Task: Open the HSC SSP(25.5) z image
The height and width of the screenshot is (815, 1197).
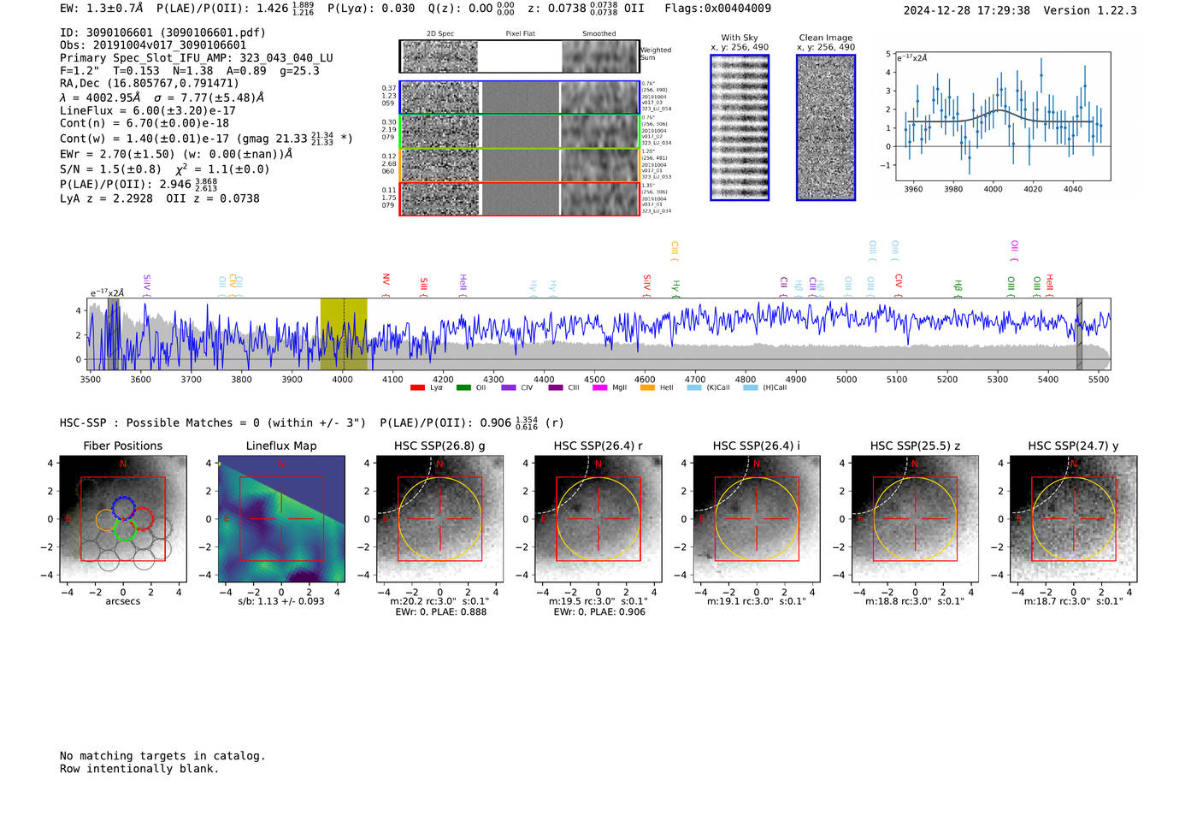Action: click(x=915, y=519)
